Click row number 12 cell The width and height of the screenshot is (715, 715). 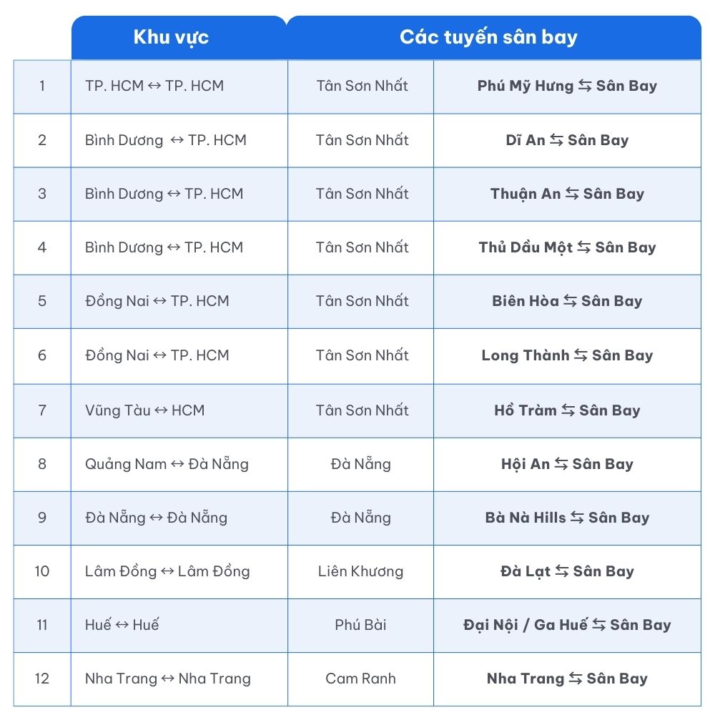point(42,679)
